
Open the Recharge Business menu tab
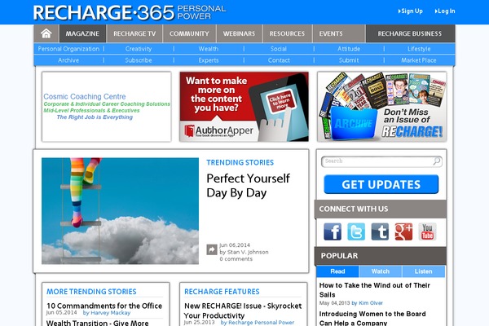410,33
